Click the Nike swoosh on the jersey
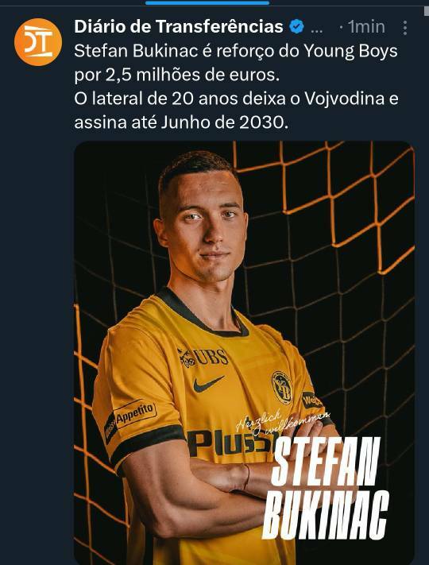The image size is (429, 565). click(209, 383)
